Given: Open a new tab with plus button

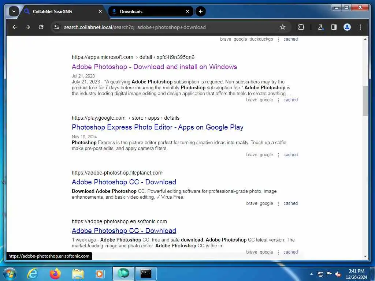Looking at the screenshot, I should 201,11.
